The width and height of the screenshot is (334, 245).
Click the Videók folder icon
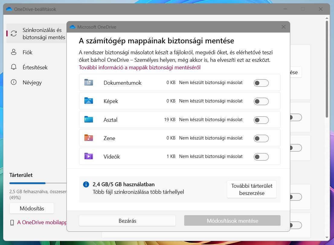[88, 156]
